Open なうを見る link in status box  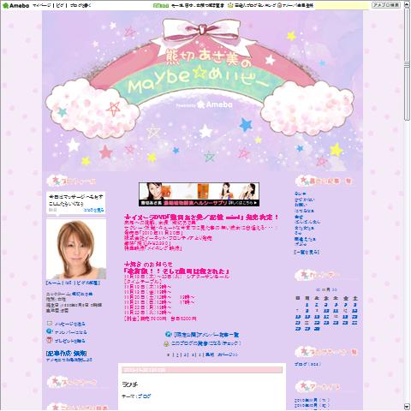(94, 210)
